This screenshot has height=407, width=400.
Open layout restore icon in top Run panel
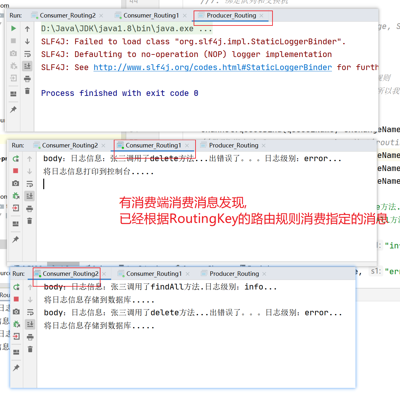click(x=13, y=94)
